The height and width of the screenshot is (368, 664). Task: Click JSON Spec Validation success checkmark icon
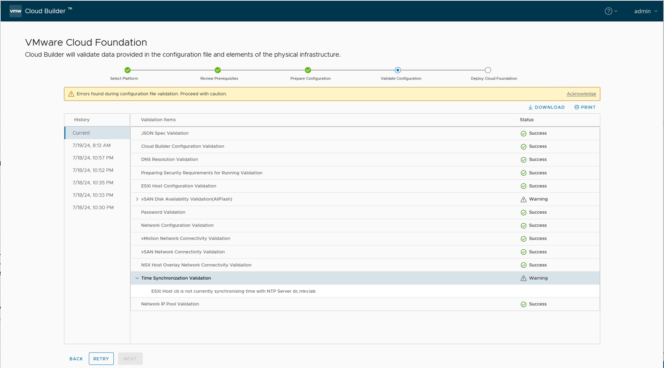[x=523, y=134]
